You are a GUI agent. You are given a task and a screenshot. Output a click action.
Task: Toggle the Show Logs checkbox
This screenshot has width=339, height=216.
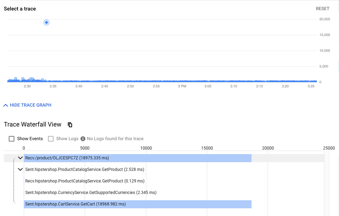point(51,139)
